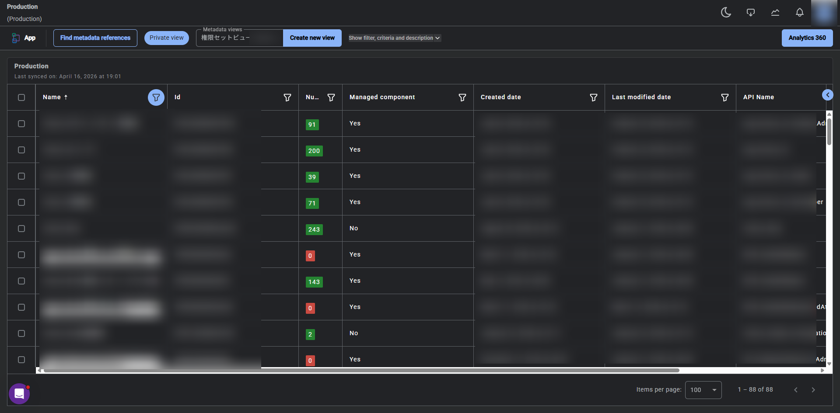The width and height of the screenshot is (840, 413).
Task: Open the Metadata views selector
Action: point(239,38)
